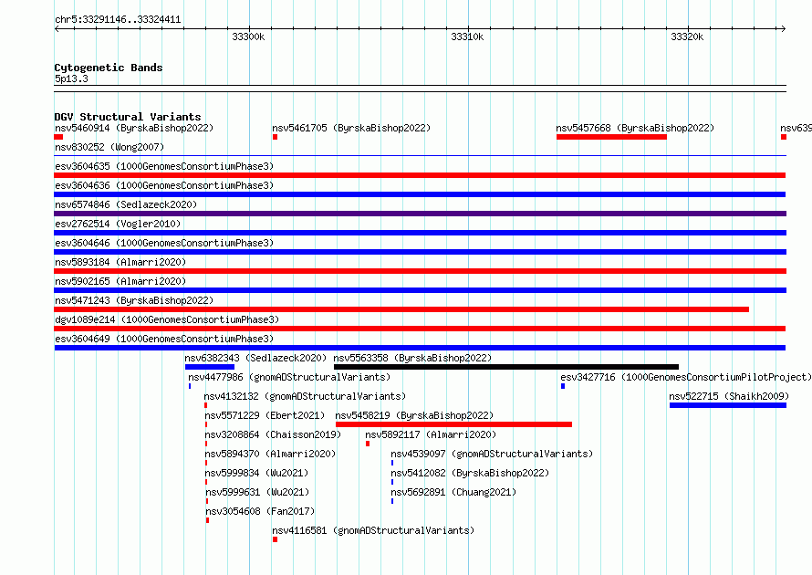
Task: Select esv3427716 (1000GenomesConsortiumPilotProject) label
Action: pyautogui.click(x=686, y=377)
